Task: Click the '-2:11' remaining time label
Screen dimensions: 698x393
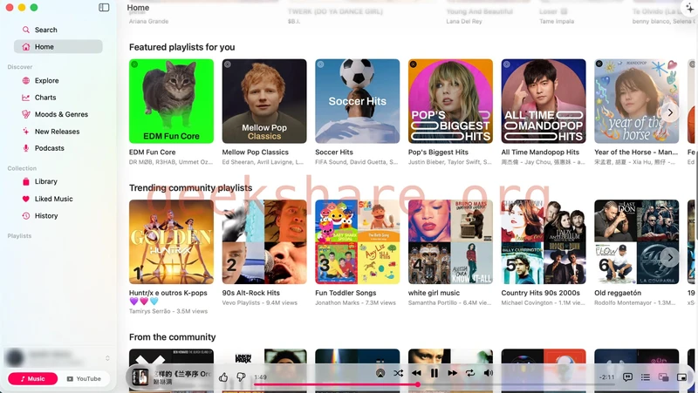Action: (x=606, y=377)
